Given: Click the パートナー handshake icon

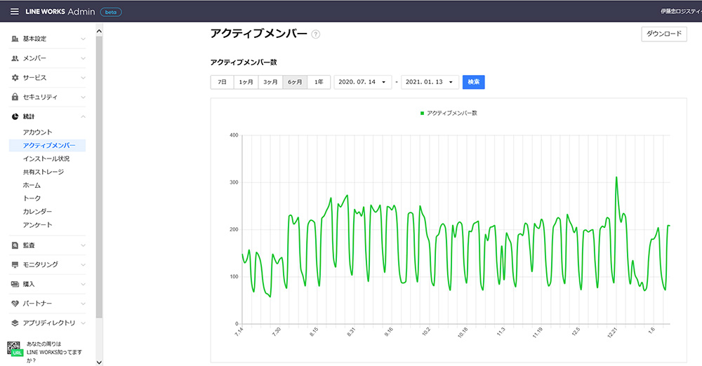Looking at the screenshot, I should click(15, 304).
